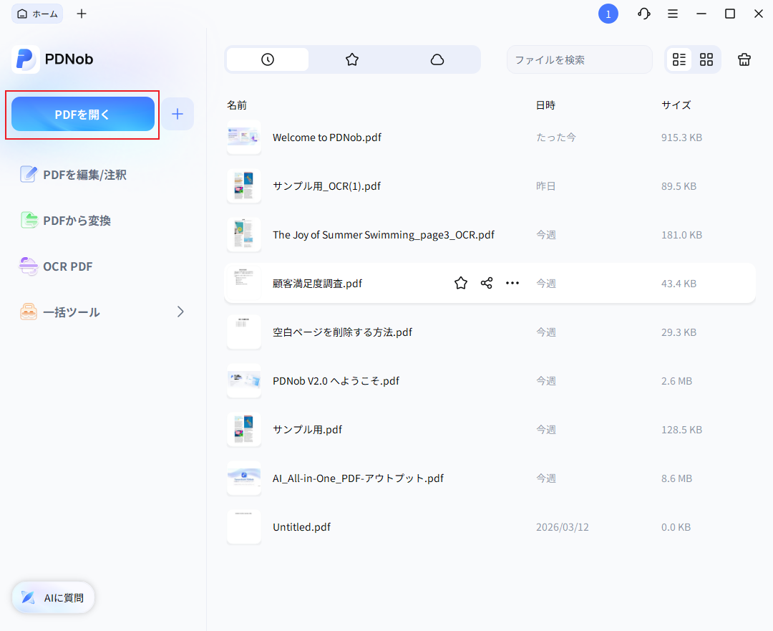
Task: Select the PDFから変換 conversion tool
Action: pos(74,220)
